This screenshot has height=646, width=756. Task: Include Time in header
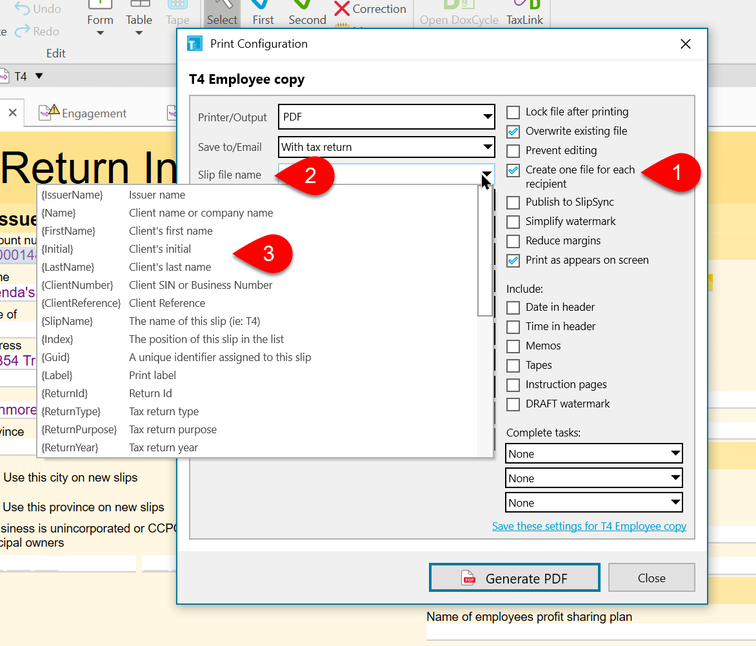click(513, 327)
